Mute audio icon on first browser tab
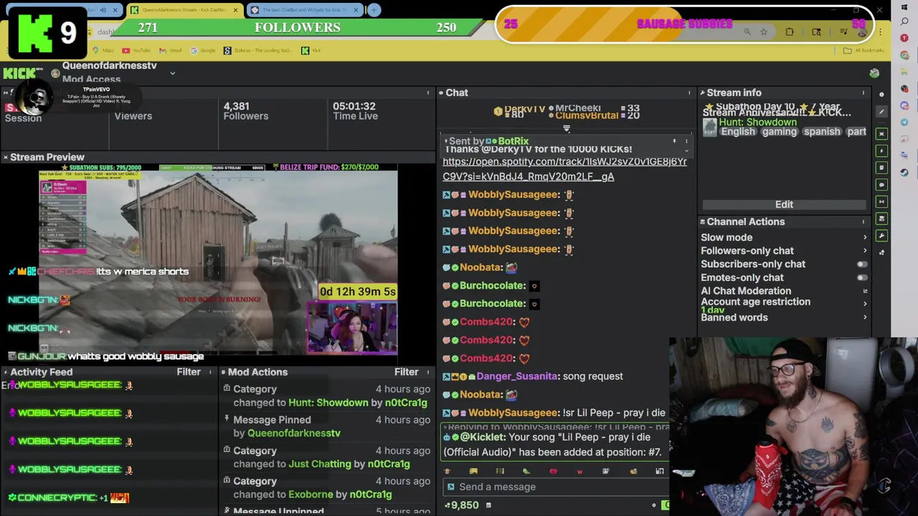The height and width of the screenshot is (516, 918). click(x=103, y=10)
